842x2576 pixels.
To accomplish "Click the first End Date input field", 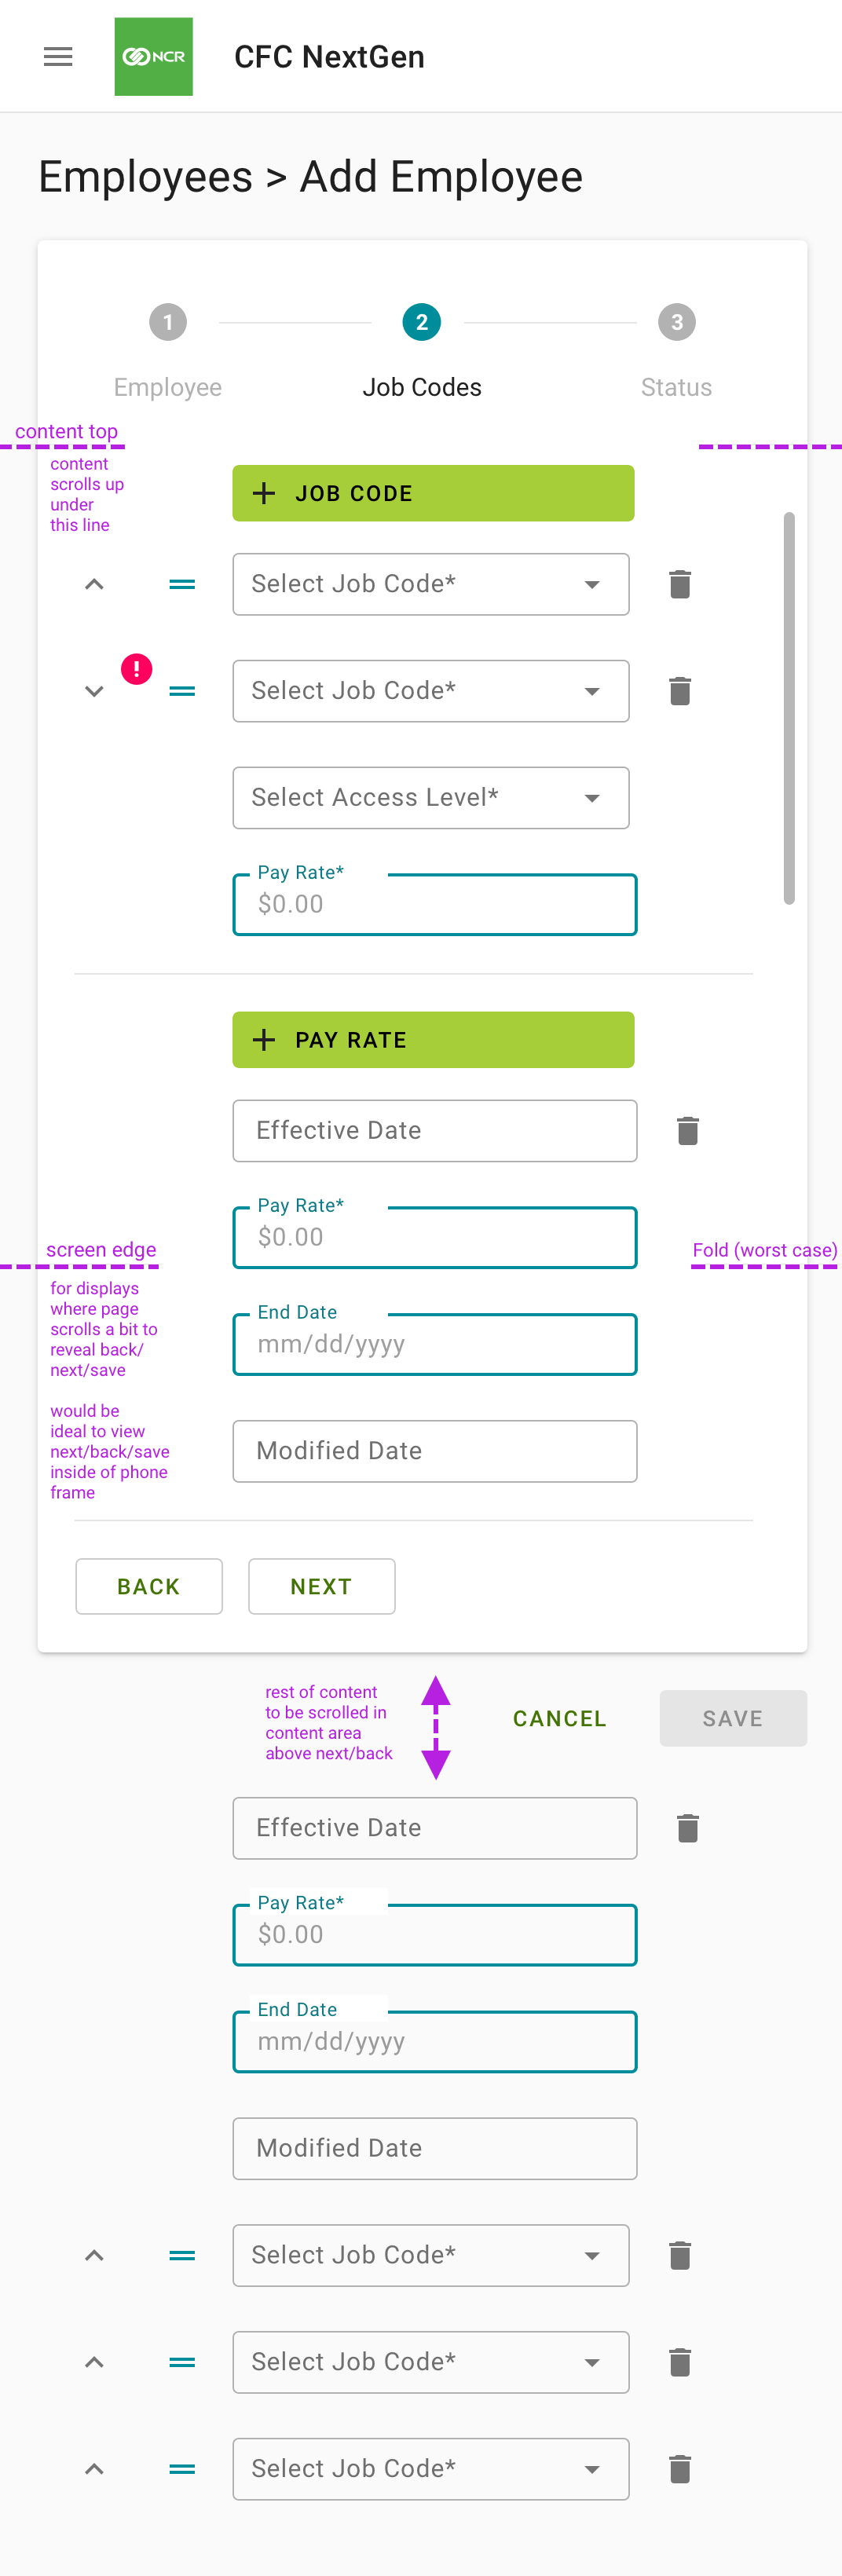I will click(x=435, y=1344).
